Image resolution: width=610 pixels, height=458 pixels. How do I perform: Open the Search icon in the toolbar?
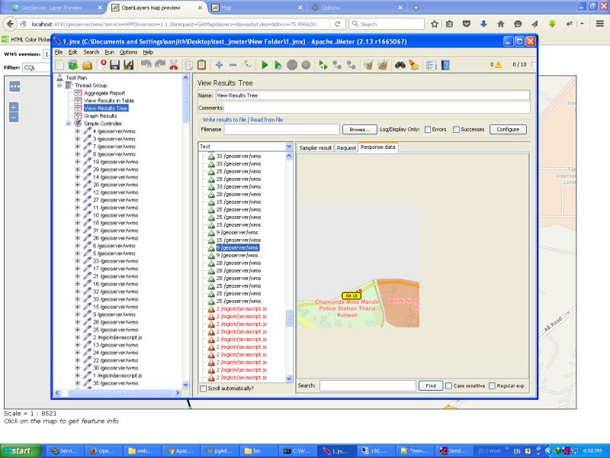400,66
